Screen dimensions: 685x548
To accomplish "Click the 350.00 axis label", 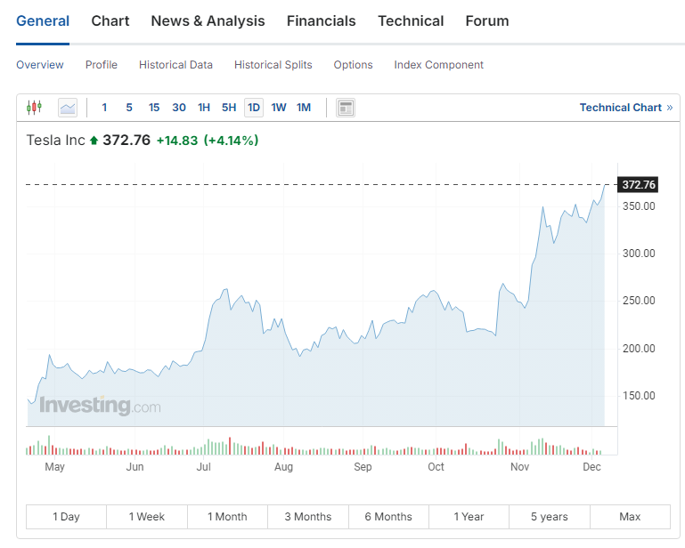I will pos(639,206).
